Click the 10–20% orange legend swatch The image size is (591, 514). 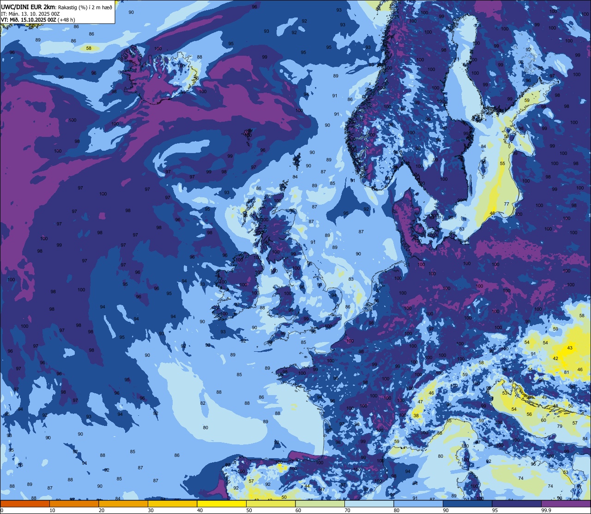[74, 504]
